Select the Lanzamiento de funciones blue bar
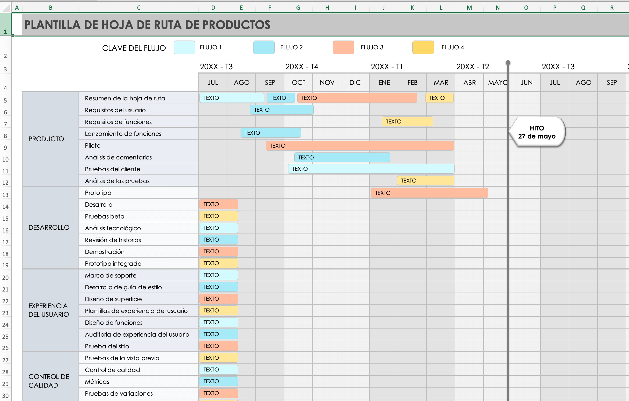The height and width of the screenshot is (401, 629). click(271, 133)
